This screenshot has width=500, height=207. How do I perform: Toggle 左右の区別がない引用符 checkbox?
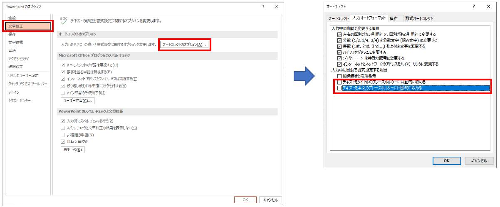[x=340, y=35]
